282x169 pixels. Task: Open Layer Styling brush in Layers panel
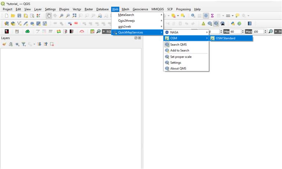click(4, 44)
